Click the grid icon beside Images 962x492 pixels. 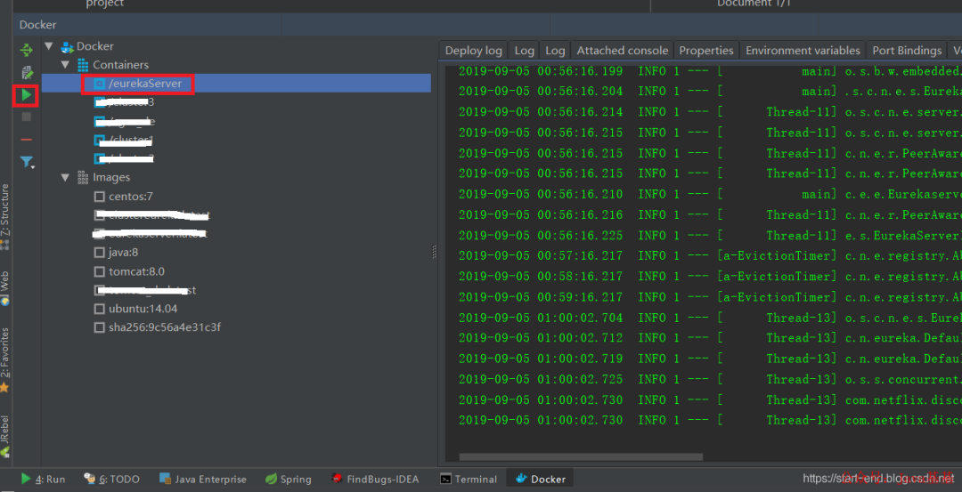83,177
